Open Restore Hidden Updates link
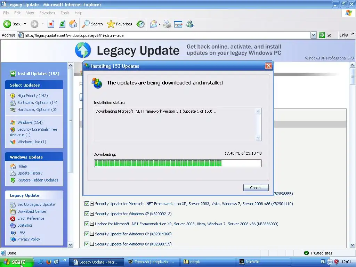Viewport: 356px width, 267px height. pyautogui.click(x=38, y=180)
